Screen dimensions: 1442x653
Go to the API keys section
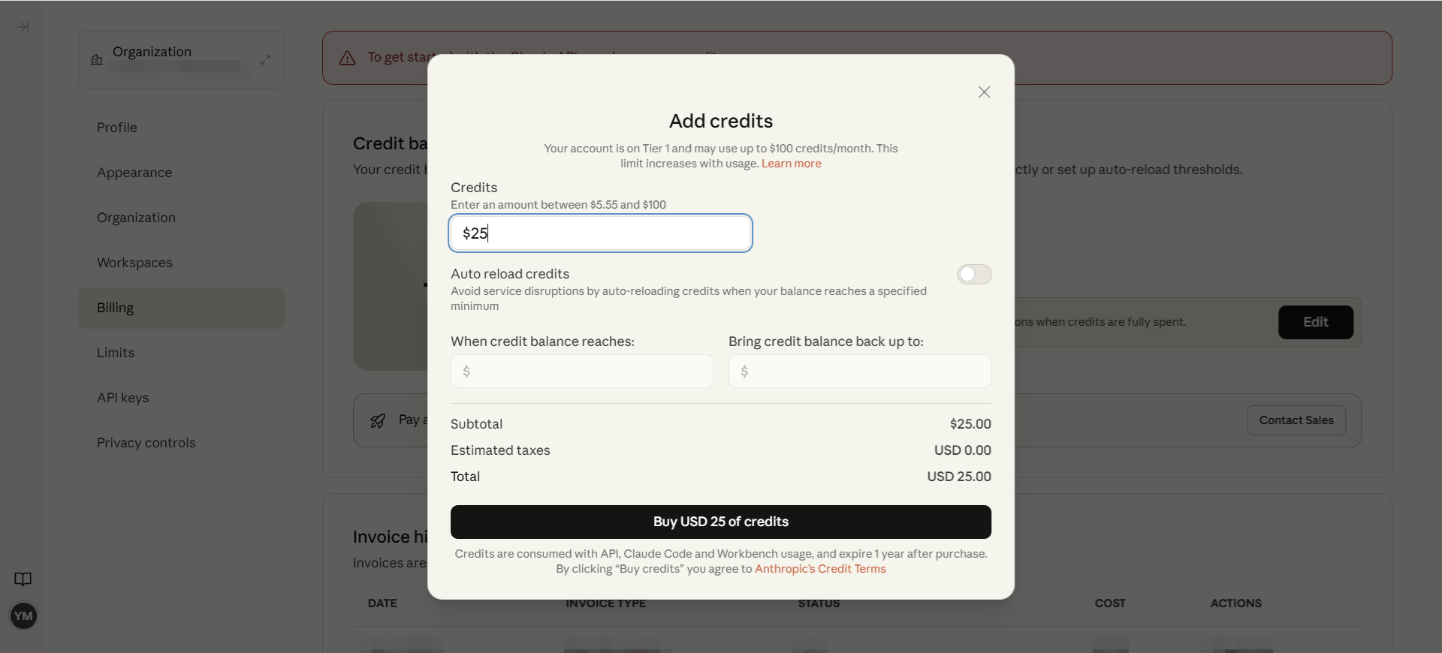pos(122,398)
